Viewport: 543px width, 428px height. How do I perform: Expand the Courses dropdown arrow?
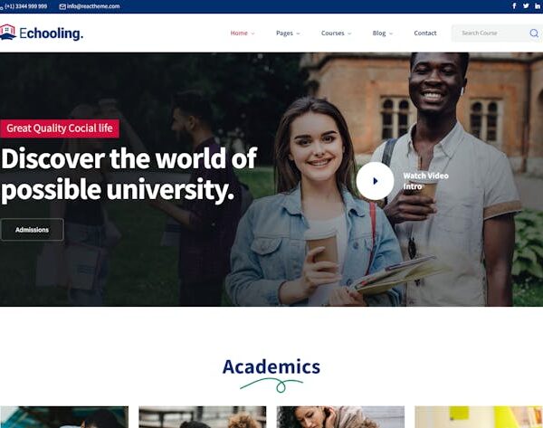coord(349,33)
